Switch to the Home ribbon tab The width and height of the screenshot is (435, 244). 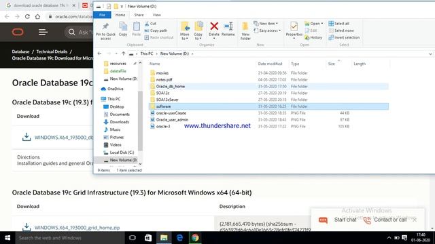(x=120, y=15)
